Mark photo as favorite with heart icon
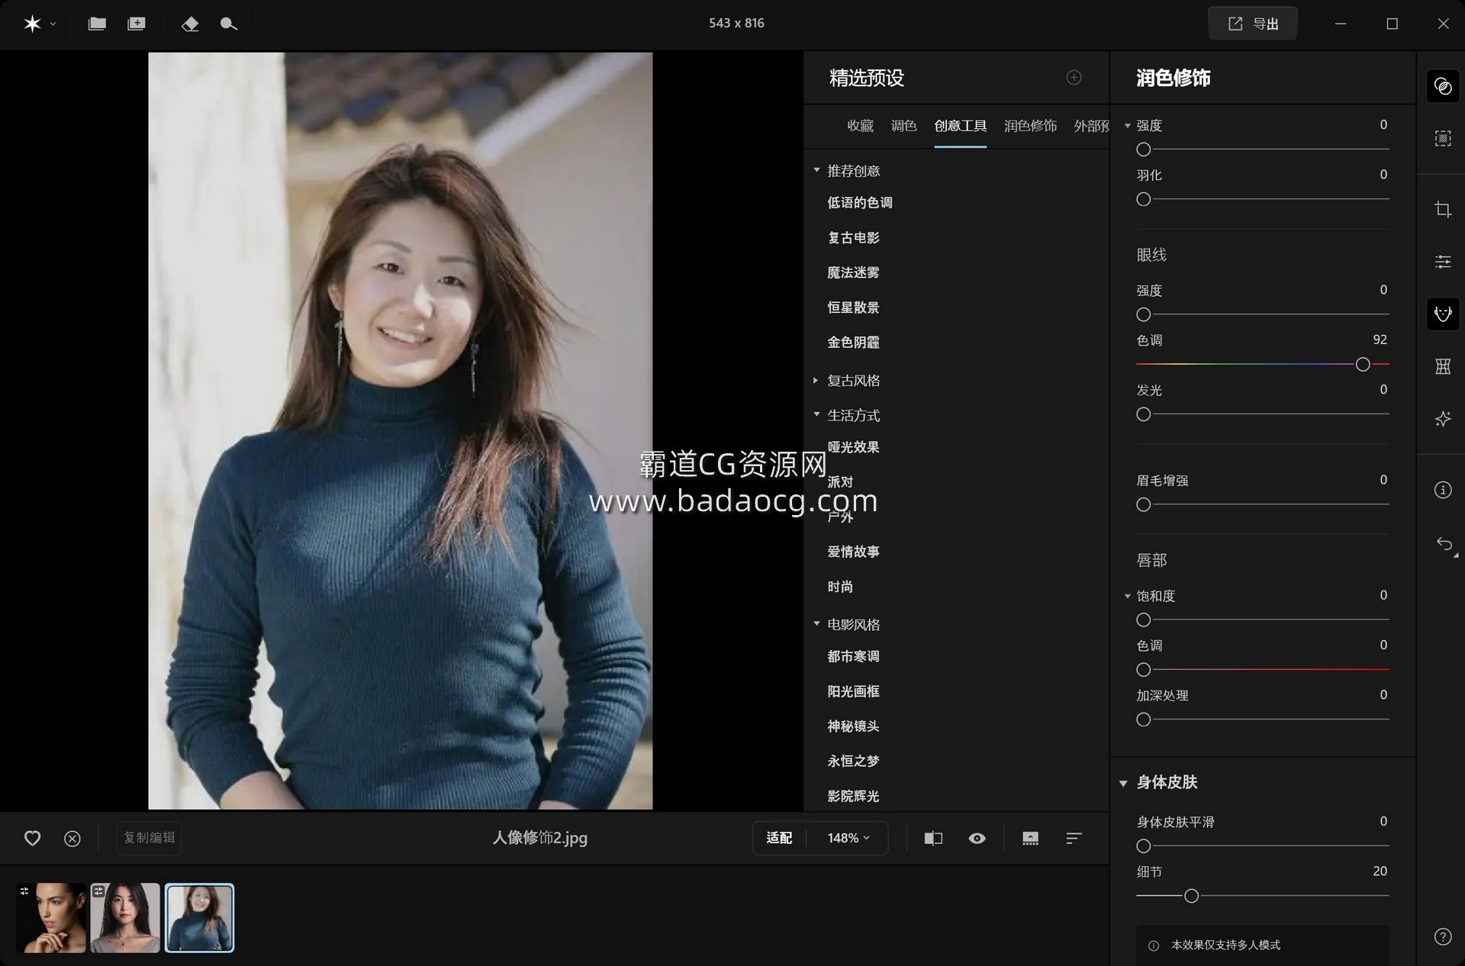This screenshot has height=966, width=1465. point(32,838)
